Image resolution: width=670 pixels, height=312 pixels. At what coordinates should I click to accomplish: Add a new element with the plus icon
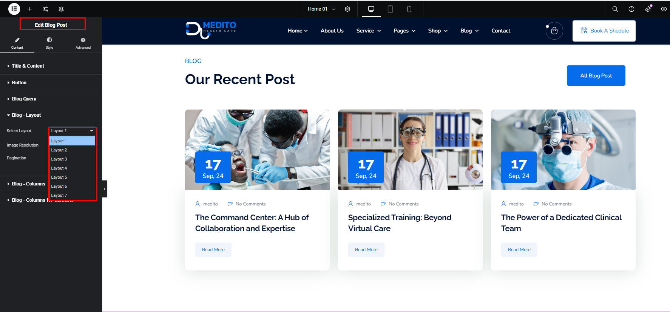tap(29, 9)
